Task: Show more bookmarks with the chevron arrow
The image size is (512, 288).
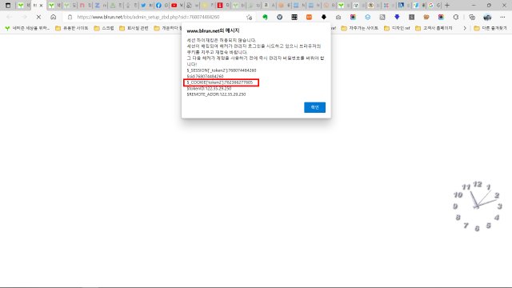Action: (x=465, y=29)
